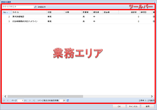
Task: Refresh the list with blue reload icon
Action: pos(68,100)
